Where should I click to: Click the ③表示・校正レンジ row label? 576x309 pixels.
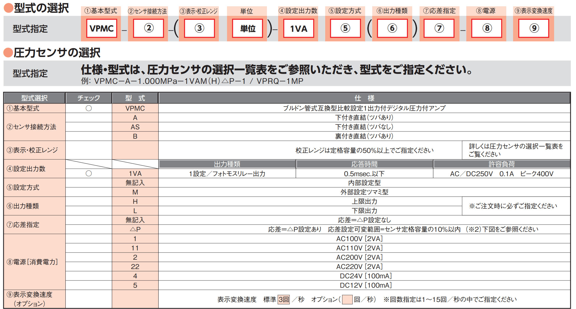coord(34,150)
